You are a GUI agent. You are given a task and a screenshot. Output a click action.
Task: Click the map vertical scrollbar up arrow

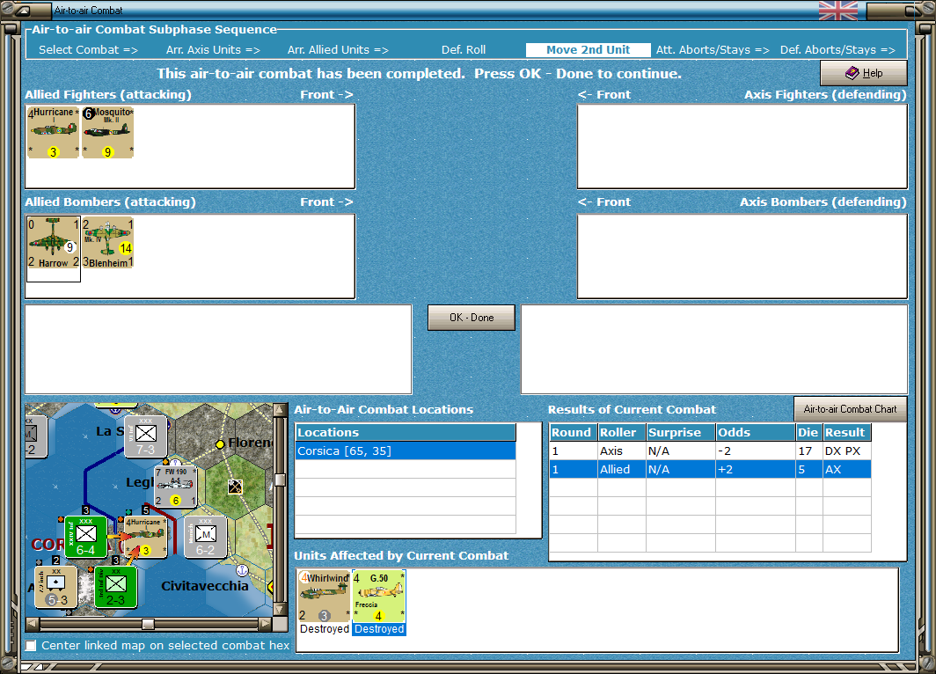(x=280, y=409)
